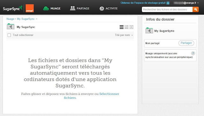Image resolution: width=204 pixels, height=116 pixels.
Task: Switch to detailed list view
Action: (127, 27)
